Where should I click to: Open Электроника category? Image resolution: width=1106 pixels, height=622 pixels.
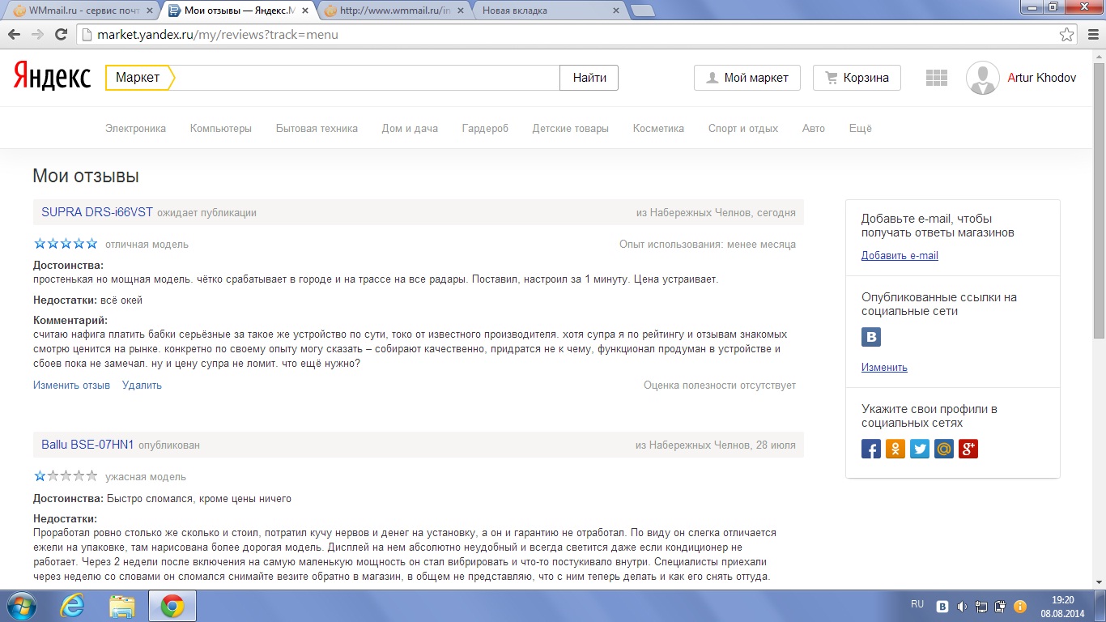(x=135, y=128)
